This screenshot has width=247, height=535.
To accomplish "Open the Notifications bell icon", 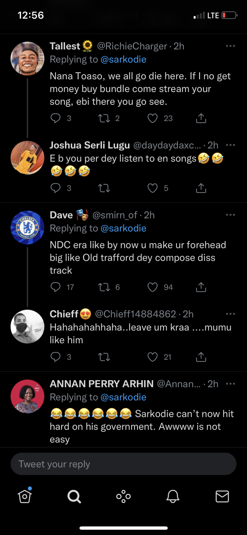I will tap(173, 496).
